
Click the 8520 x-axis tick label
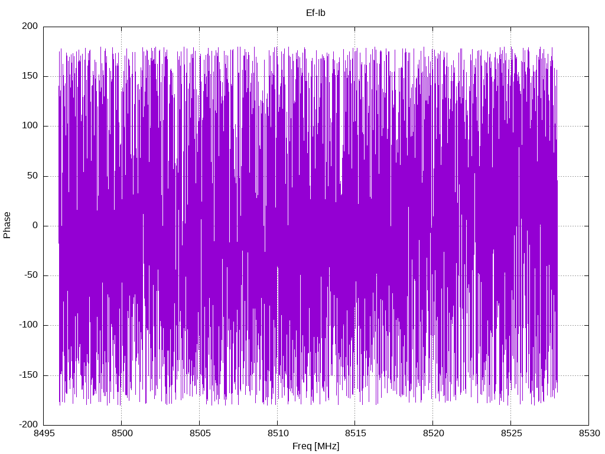click(x=433, y=433)
